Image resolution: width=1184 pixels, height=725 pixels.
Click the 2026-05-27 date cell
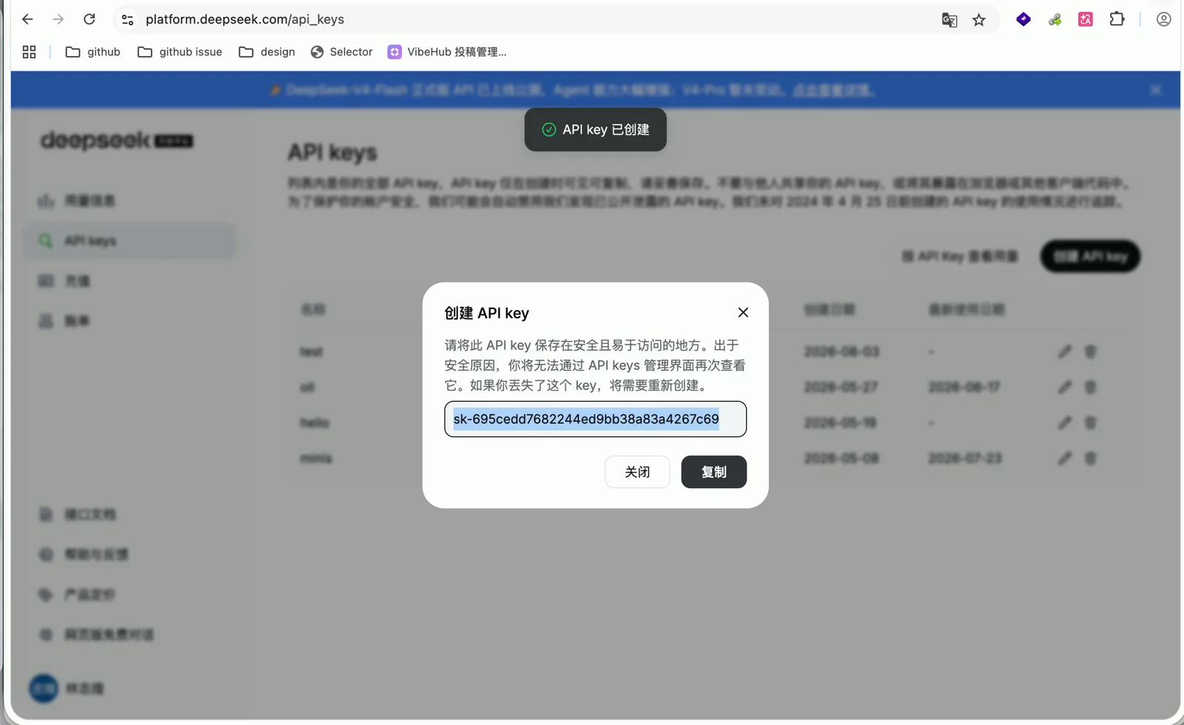[x=841, y=387]
